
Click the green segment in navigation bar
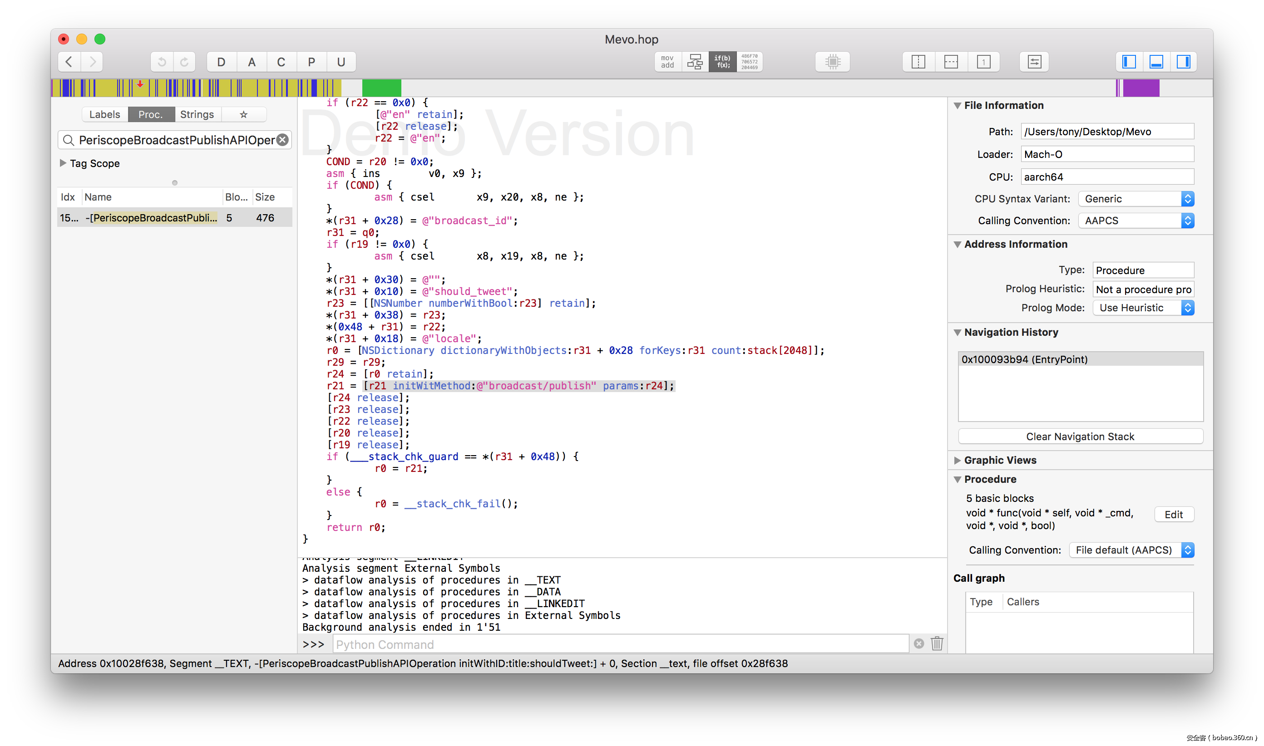click(381, 88)
